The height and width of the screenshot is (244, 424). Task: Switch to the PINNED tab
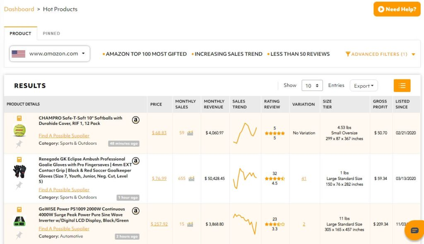[51, 33]
